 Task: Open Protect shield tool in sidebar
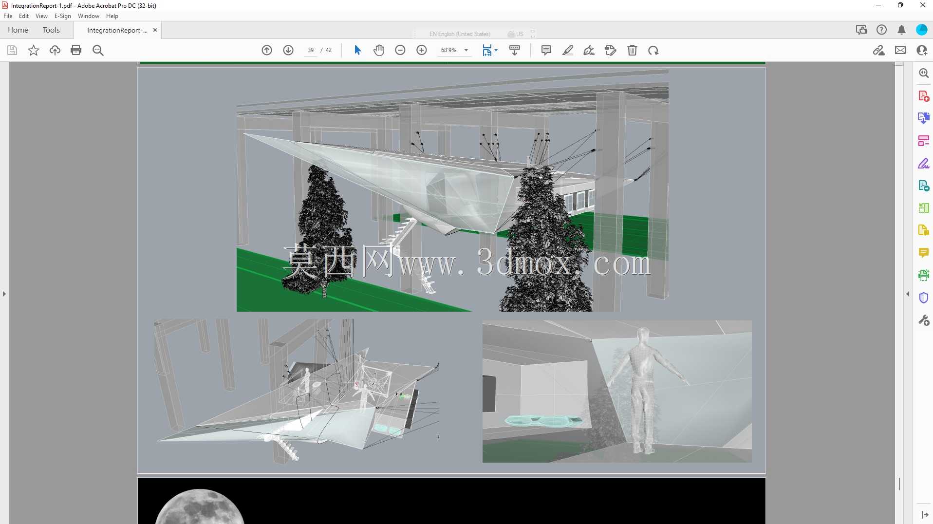(924, 298)
